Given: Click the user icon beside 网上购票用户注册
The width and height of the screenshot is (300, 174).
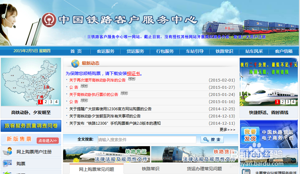Looking at the screenshot, I should [7, 152].
